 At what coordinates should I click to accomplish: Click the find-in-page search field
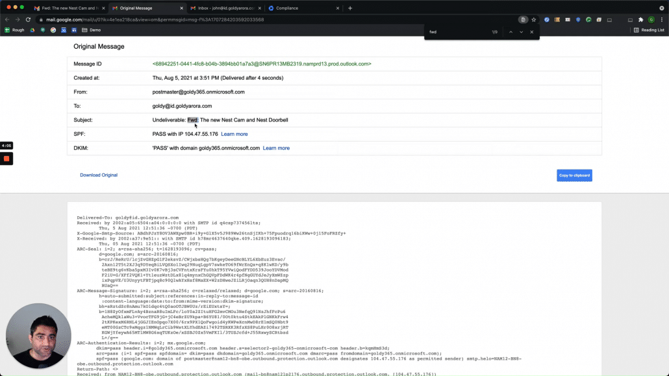pyautogui.click(x=457, y=32)
